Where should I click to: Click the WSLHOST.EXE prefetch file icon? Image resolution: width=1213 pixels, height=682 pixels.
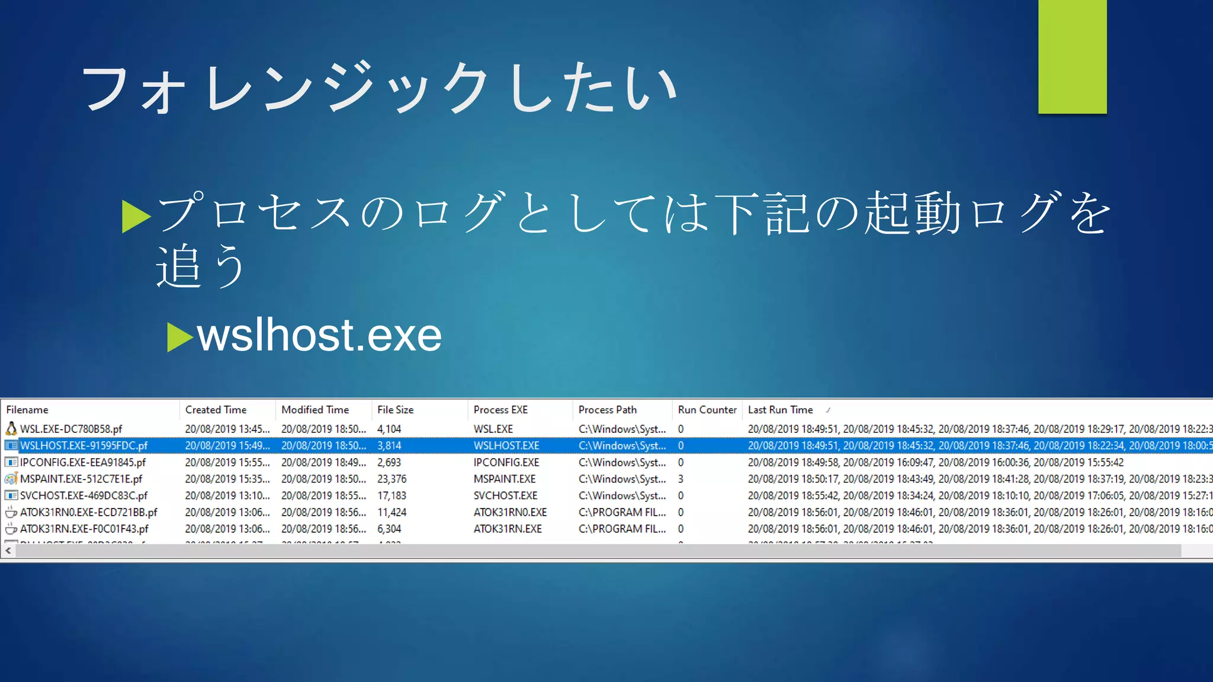click(x=11, y=445)
